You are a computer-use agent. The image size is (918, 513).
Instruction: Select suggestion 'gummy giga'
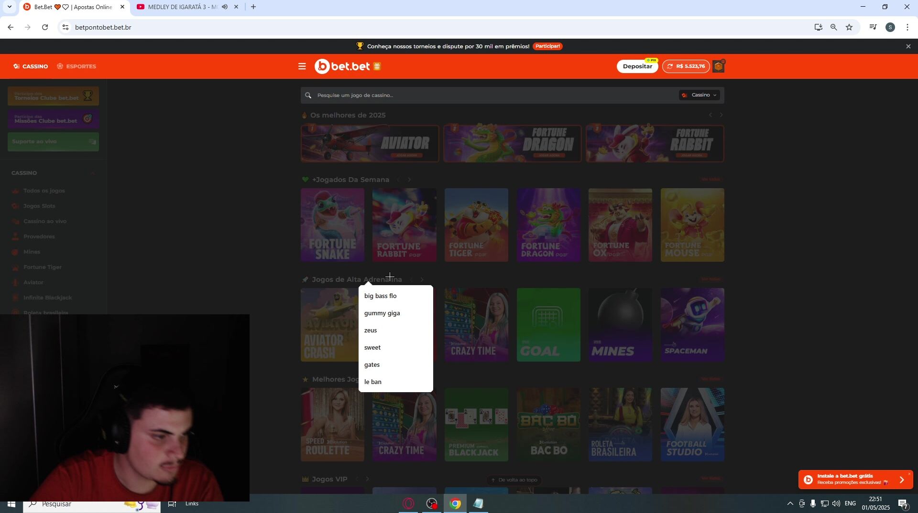(x=396, y=313)
